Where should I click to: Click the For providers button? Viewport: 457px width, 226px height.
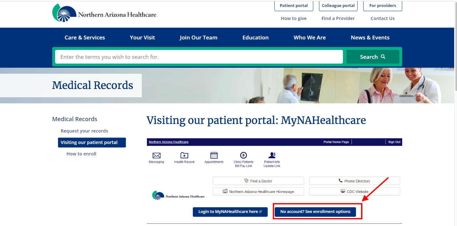tap(382, 6)
